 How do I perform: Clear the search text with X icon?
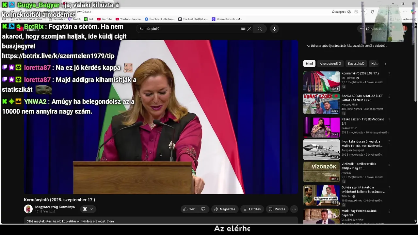click(249, 29)
